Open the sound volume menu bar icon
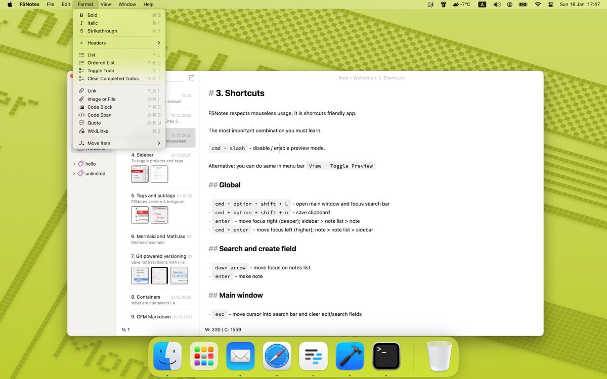This screenshot has height=379, width=607. (497, 4)
